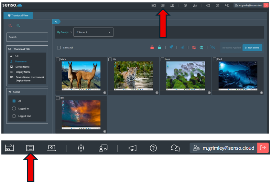Open Brit's night sky desktop thumbnail
This screenshot has width=271, height=183.
click(x=81, y=115)
